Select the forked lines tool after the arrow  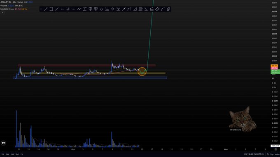[107, 9]
